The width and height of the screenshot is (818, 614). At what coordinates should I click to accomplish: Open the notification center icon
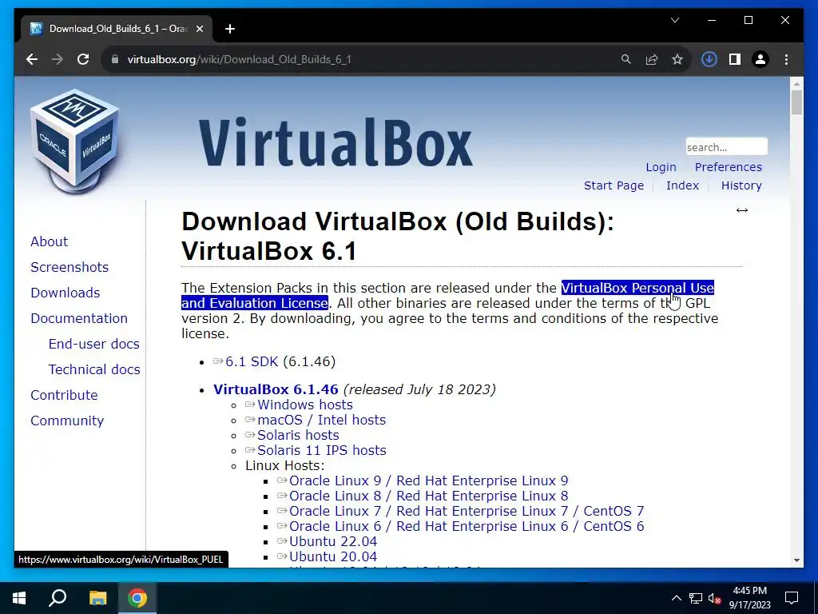pos(792,598)
